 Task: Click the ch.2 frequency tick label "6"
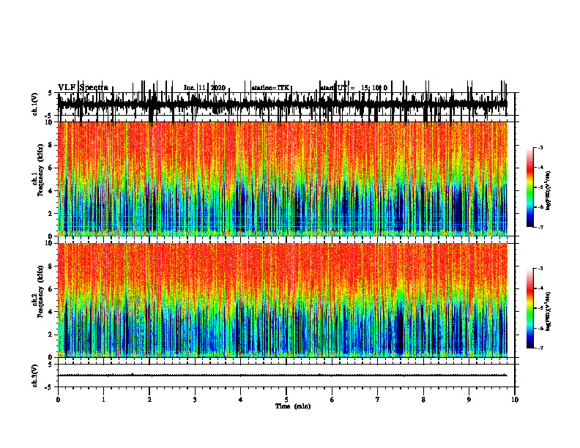[51, 289]
